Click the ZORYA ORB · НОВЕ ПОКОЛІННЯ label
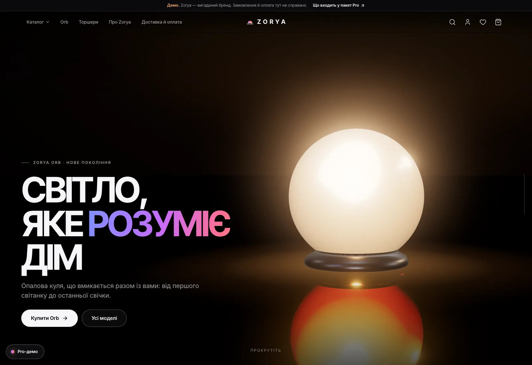This screenshot has height=365, width=532. point(72,163)
